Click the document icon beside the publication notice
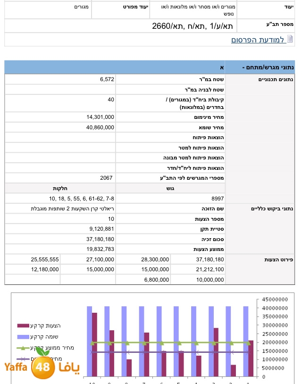The image size is (302, 384). pyautogui.click(x=291, y=39)
